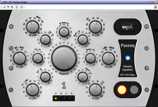Screen dimensions: 158x107
Task: Click the Passeq product name text
Action: 128,45
